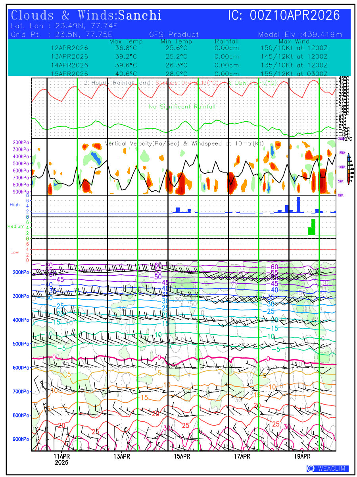This screenshot has width=357, height=477.
Task: Click the 17APR date axis label
Action: click(242, 456)
